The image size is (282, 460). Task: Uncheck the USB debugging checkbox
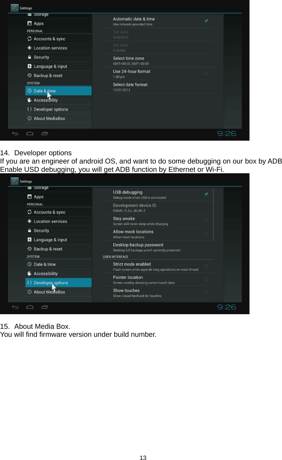(x=206, y=194)
